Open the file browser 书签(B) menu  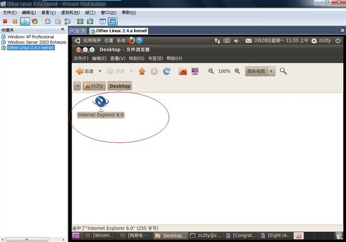(x=155, y=58)
